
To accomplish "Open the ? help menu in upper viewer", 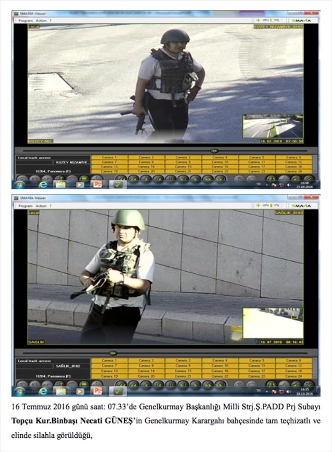I will click(50, 21).
